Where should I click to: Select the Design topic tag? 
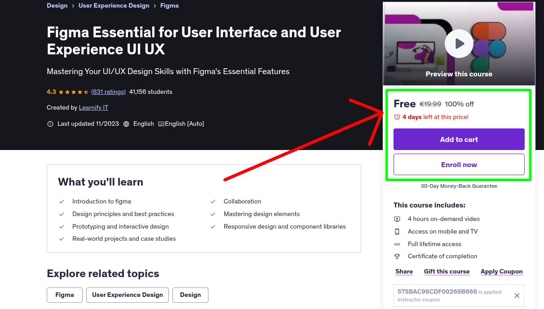(190, 295)
